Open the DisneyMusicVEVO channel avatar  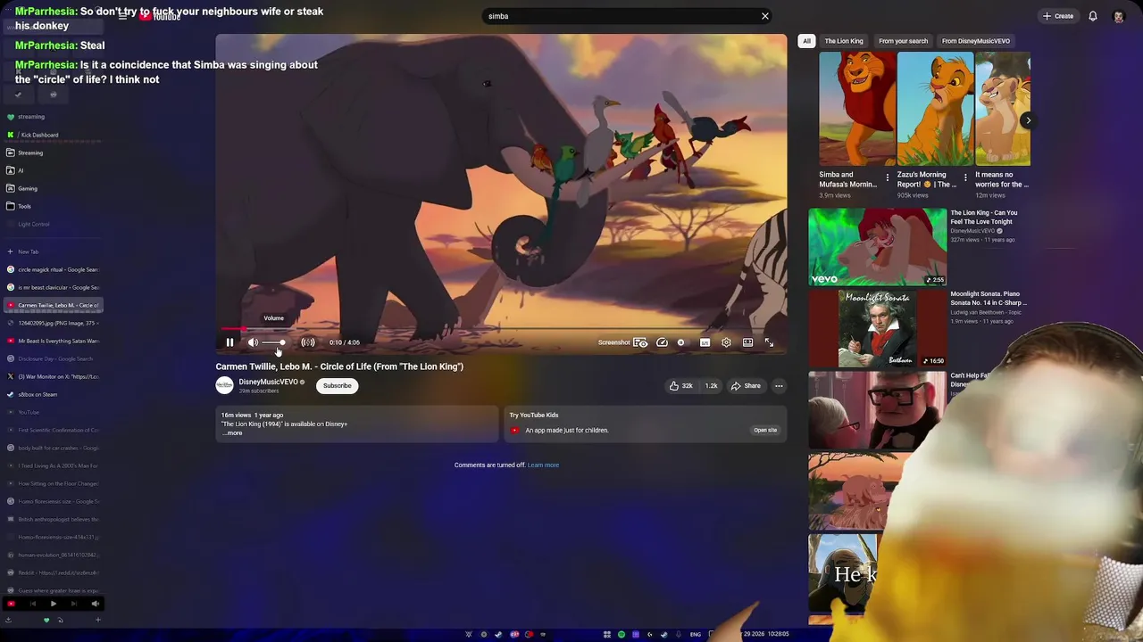tap(224, 385)
